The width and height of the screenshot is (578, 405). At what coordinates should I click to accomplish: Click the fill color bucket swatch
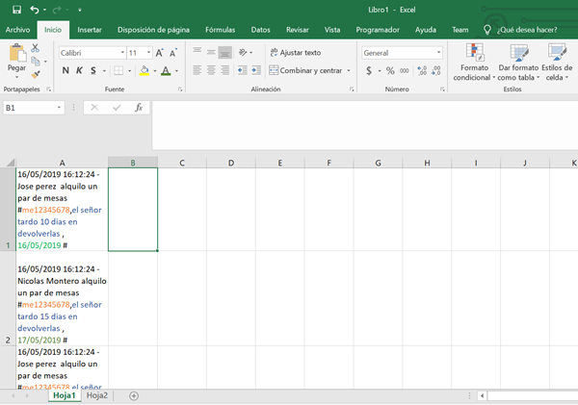(144, 70)
